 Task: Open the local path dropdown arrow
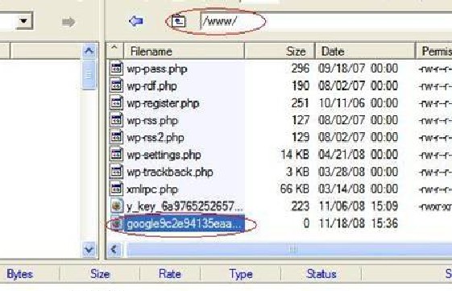(24, 21)
